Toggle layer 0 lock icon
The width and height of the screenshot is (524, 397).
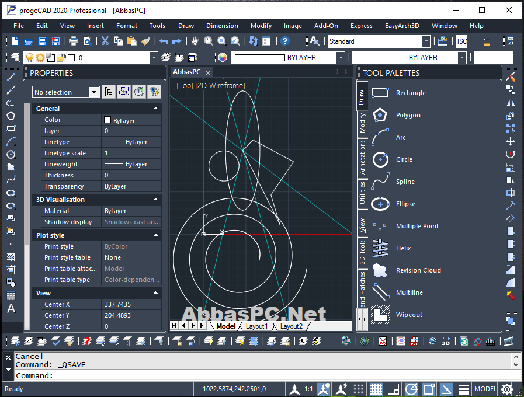(x=61, y=58)
